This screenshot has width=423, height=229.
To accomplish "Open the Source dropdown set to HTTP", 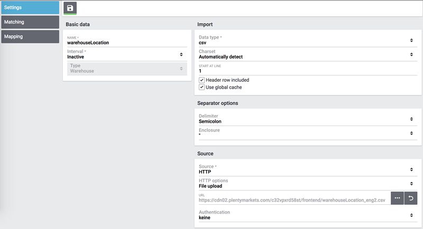I will click(305, 169).
